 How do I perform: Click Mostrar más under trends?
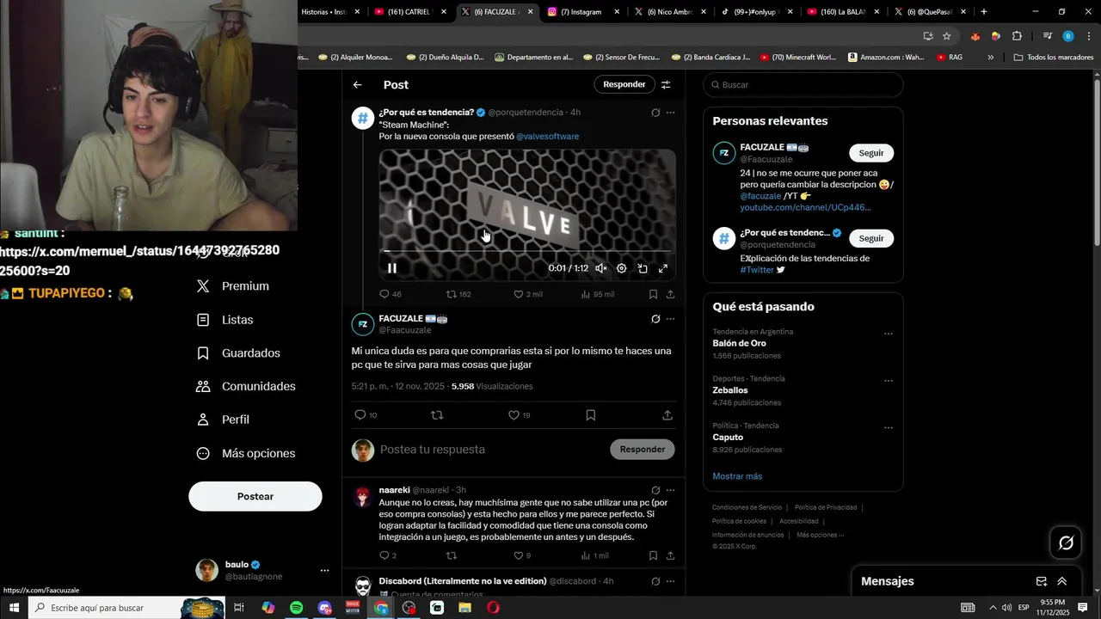point(737,476)
